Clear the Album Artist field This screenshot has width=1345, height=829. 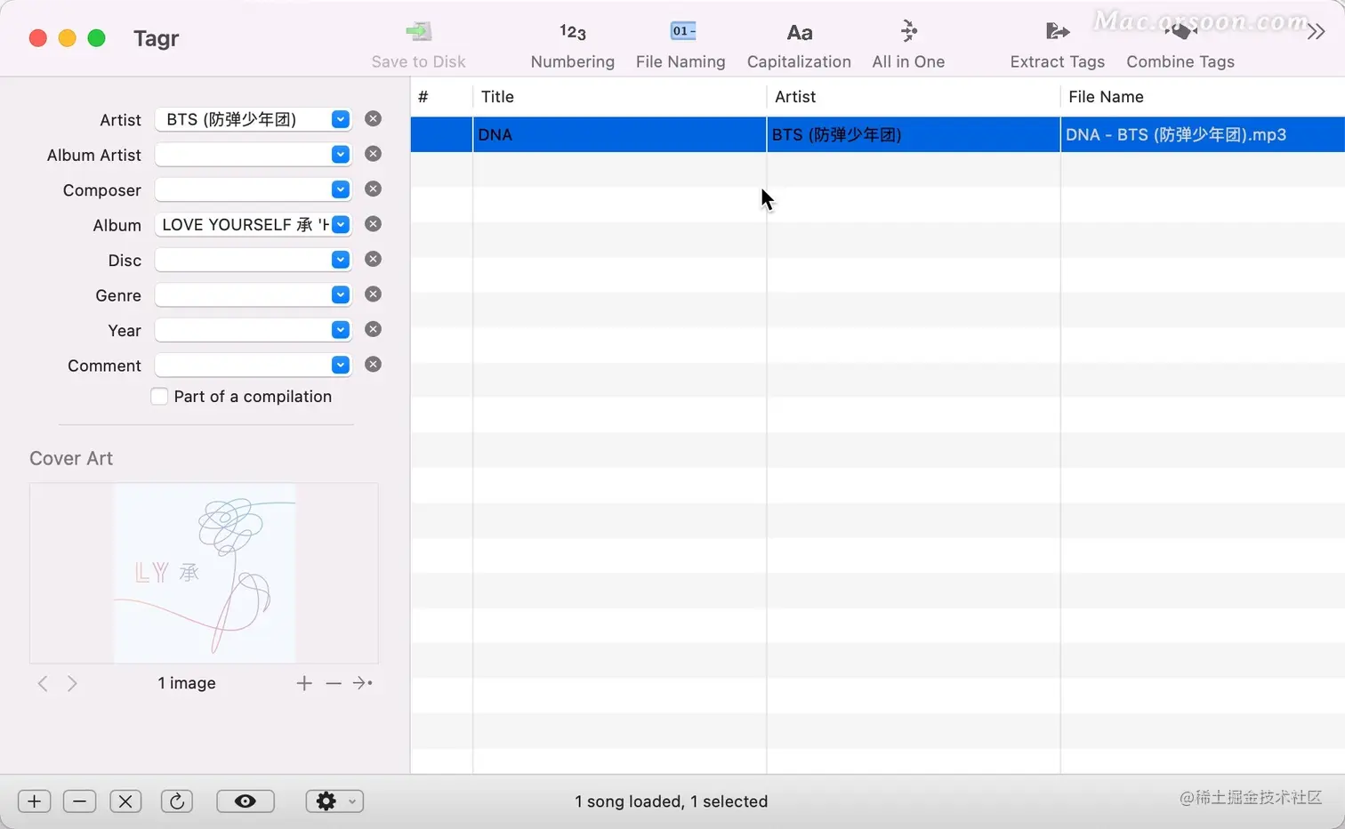coord(374,154)
